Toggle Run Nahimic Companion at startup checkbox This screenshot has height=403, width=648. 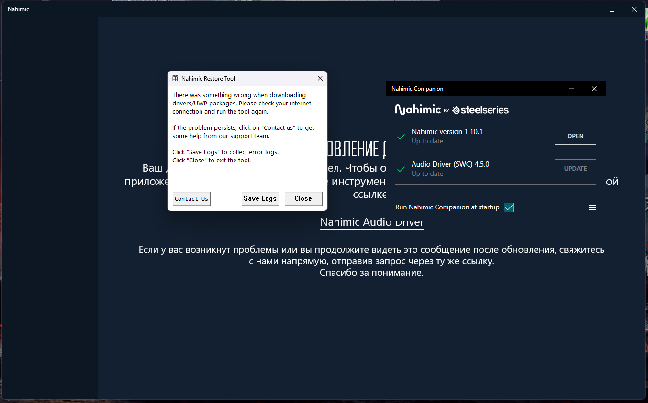click(x=508, y=207)
